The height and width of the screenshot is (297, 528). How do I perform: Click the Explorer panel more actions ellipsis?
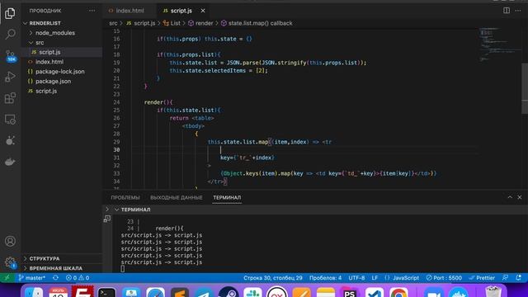(92, 11)
